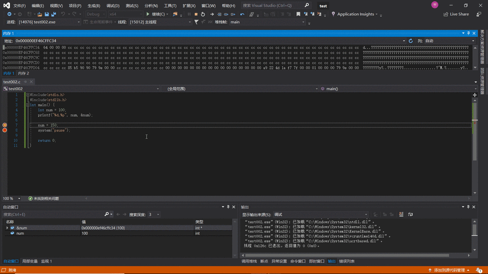Click the thread filter funnel icon
The width and height of the screenshot is (488, 274).
[x=197, y=22]
